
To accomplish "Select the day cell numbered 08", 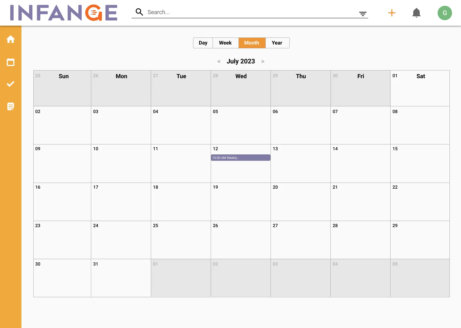I will click(420, 125).
